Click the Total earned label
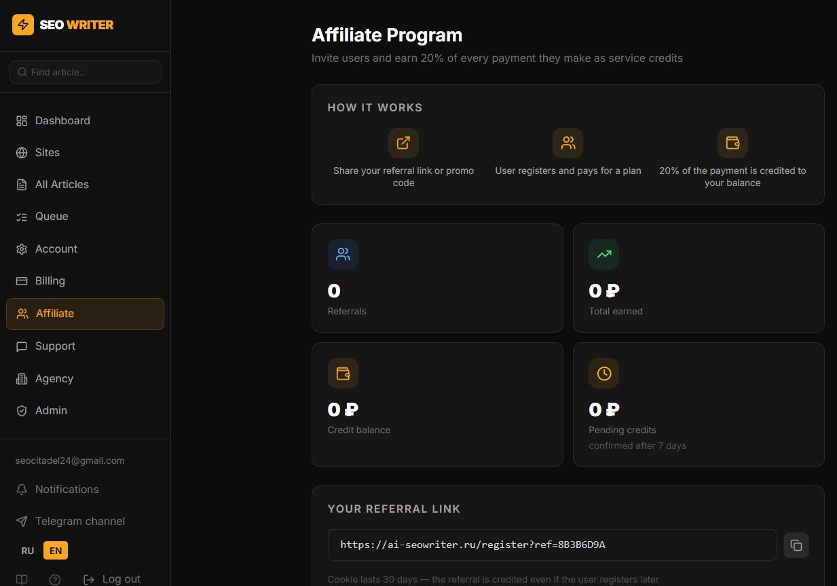 [x=616, y=311]
